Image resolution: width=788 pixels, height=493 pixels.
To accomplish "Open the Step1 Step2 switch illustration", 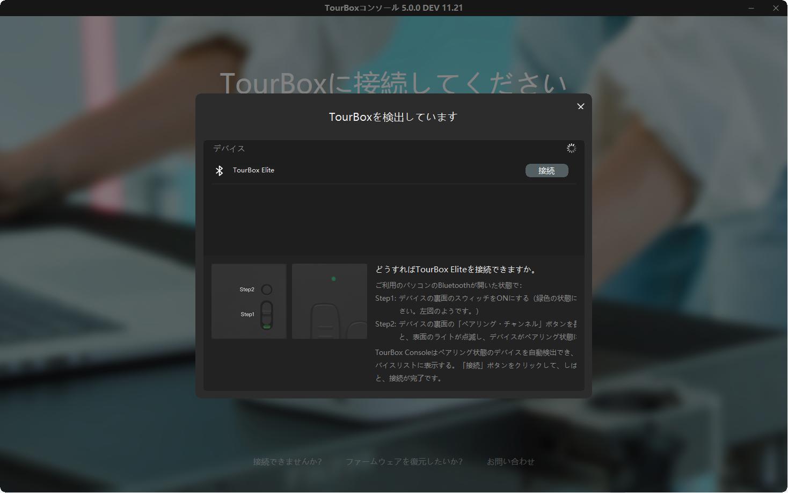I will [249, 301].
